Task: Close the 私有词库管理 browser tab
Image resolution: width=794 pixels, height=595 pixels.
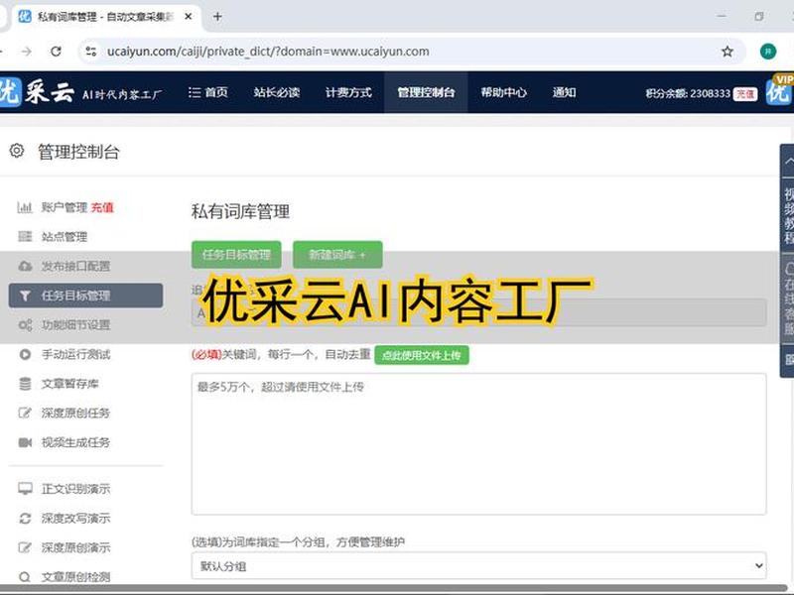Action: (x=188, y=17)
